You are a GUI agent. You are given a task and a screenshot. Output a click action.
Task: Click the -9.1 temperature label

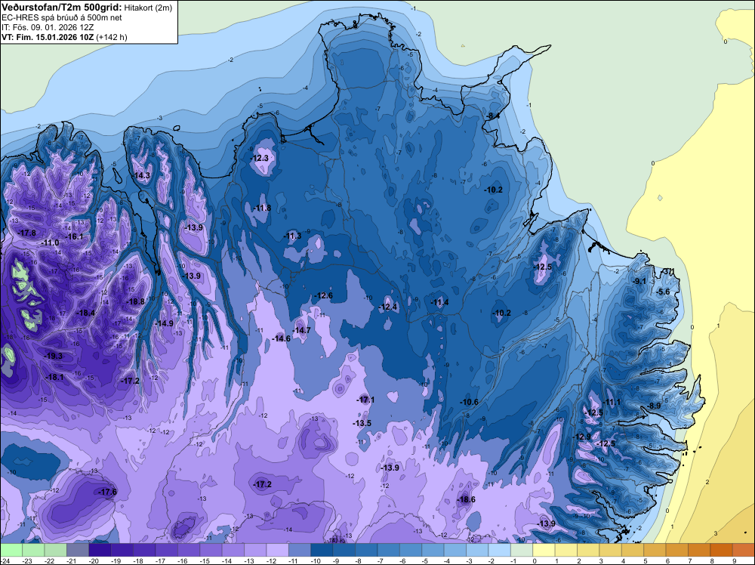coord(639,281)
